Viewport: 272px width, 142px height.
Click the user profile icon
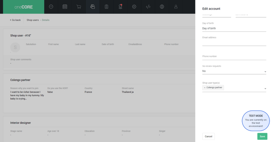[x=176, y=7]
